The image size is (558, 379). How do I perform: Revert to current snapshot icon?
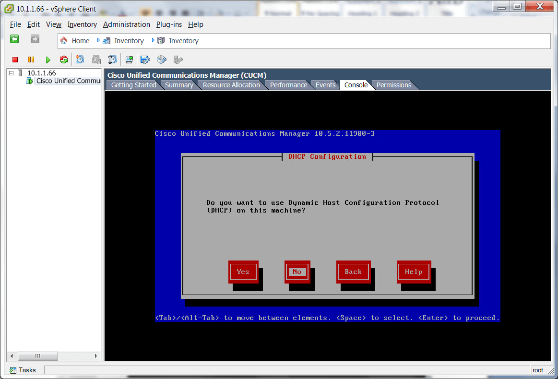(x=96, y=59)
